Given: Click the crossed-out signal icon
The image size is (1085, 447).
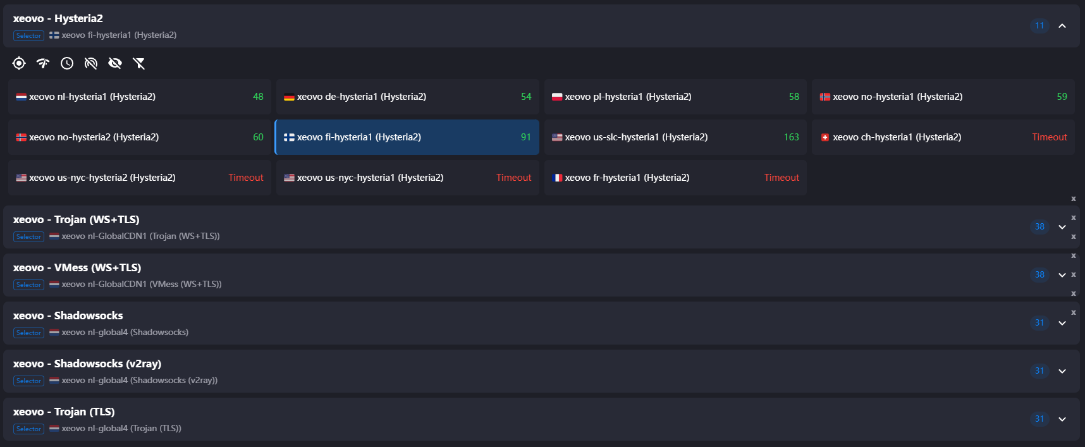Looking at the screenshot, I should (x=91, y=63).
